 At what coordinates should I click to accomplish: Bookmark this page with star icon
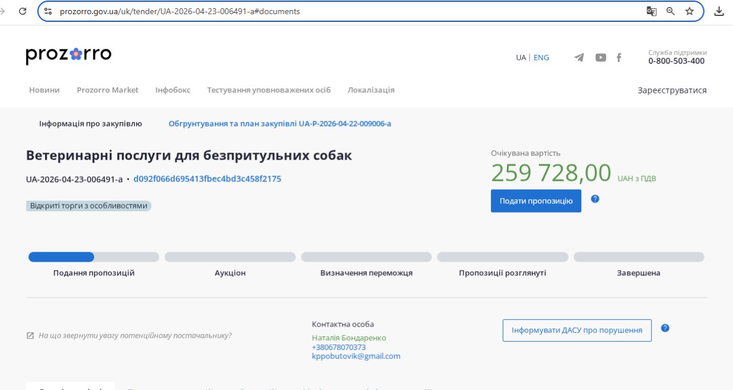[x=689, y=11]
